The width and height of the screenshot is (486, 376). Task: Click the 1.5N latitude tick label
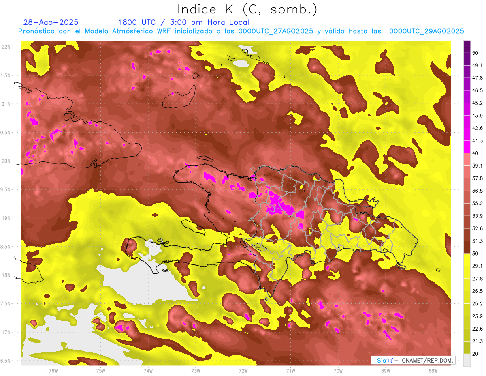[x=6, y=75]
